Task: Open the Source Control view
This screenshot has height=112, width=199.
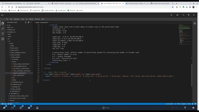Action: tap(3, 34)
